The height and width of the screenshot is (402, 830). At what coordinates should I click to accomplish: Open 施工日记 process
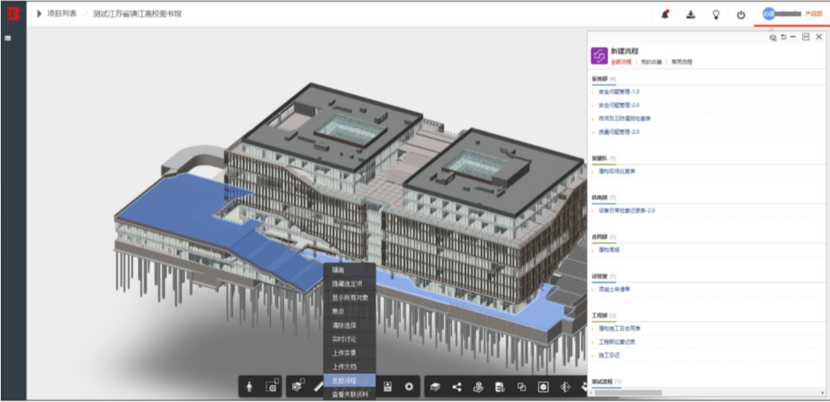point(608,355)
